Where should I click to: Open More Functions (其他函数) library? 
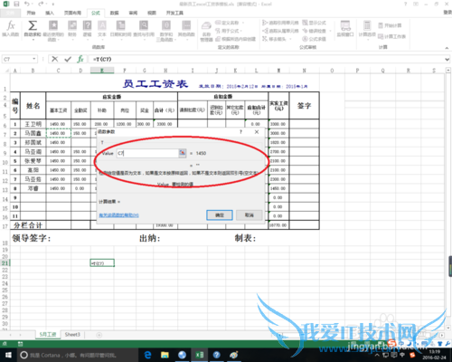(186, 29)
